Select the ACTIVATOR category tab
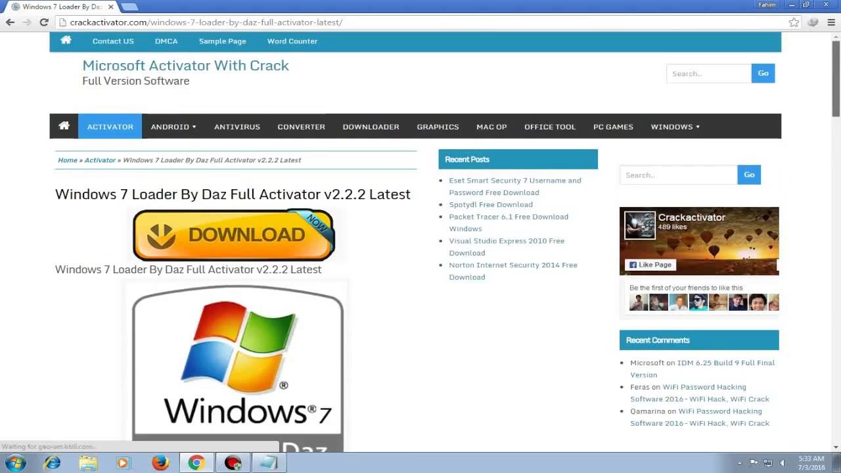 [x=110, y=126]
